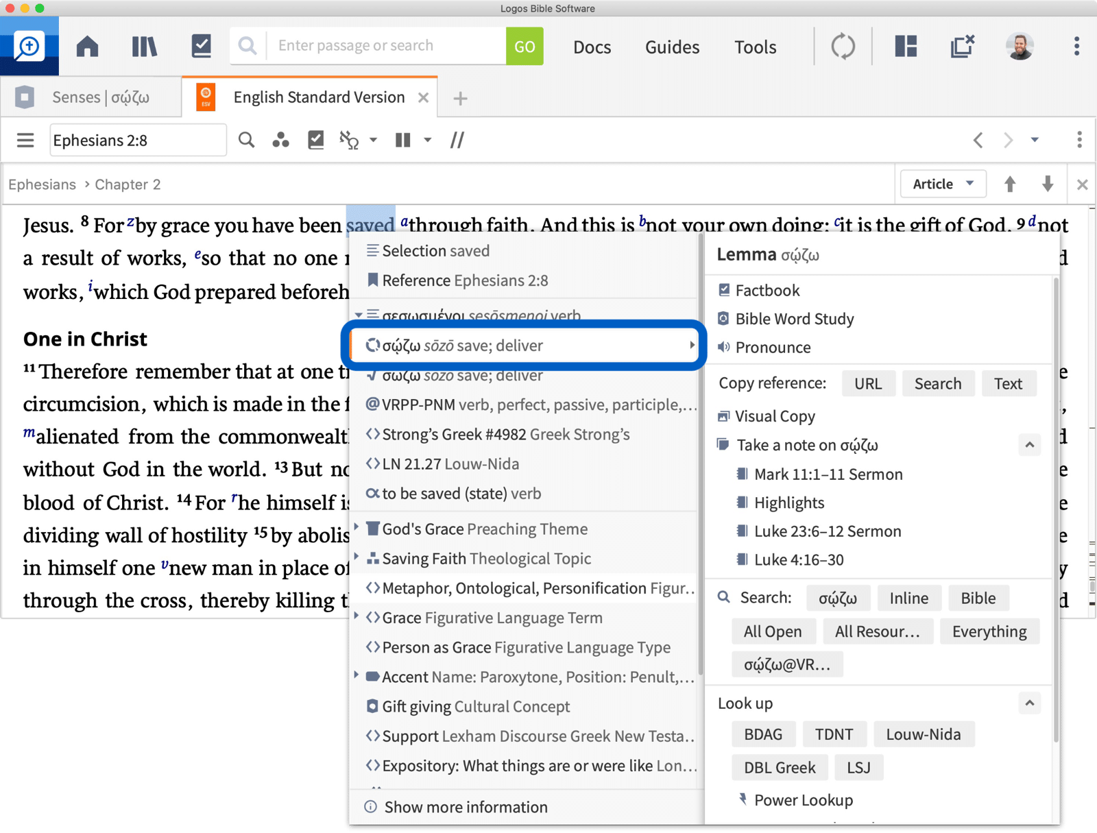
Task: Open the user profile avatar
Action: (1020, 46)
